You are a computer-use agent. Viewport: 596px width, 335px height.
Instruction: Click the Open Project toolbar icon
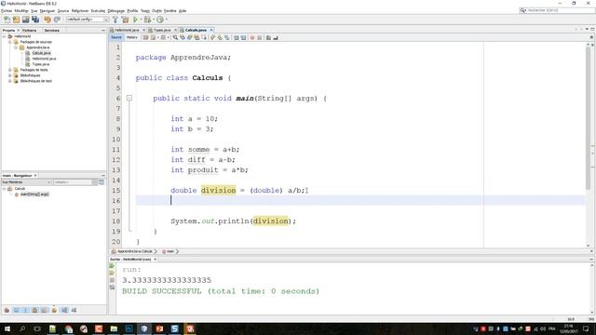coord(25,20)
